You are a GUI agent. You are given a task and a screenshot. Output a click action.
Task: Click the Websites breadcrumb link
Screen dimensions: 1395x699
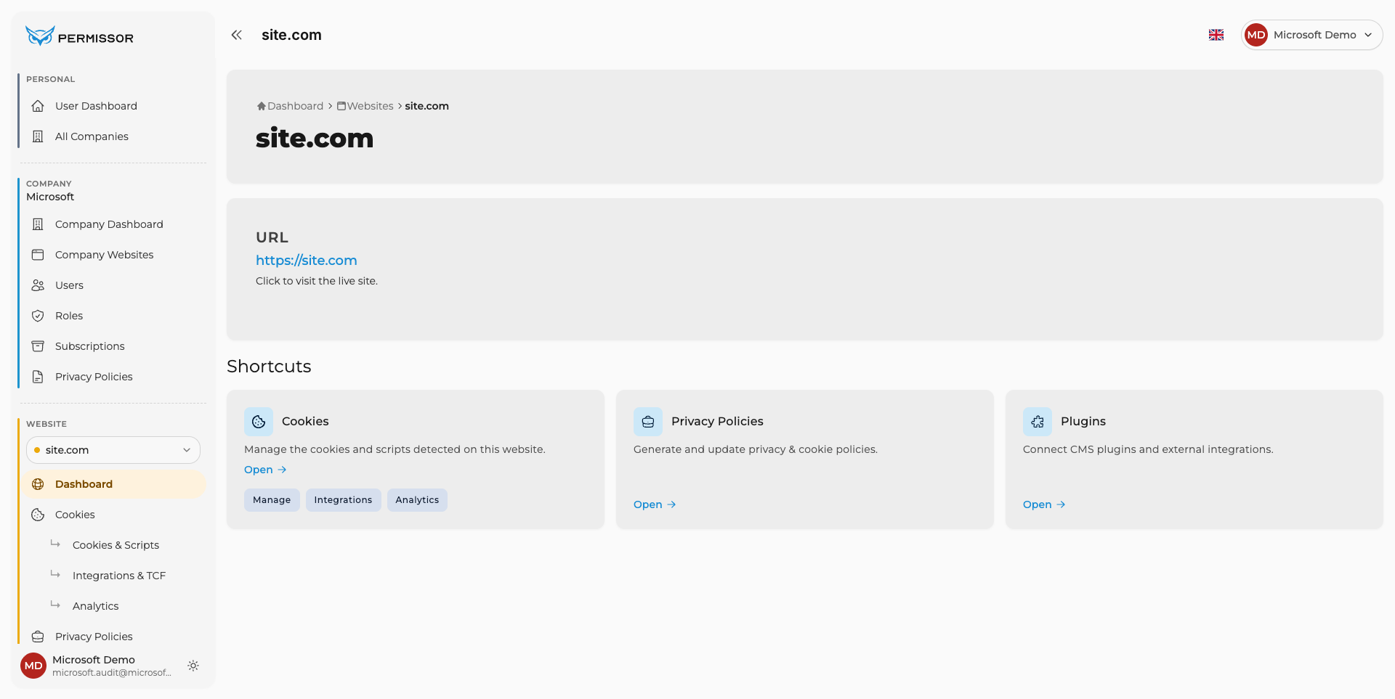370,106
